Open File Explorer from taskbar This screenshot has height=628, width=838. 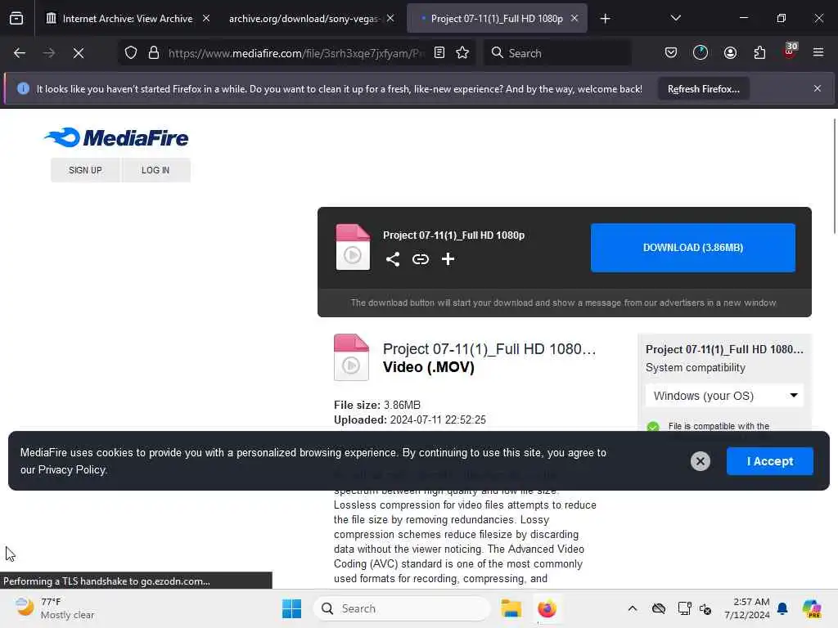(x=511, y=608)
